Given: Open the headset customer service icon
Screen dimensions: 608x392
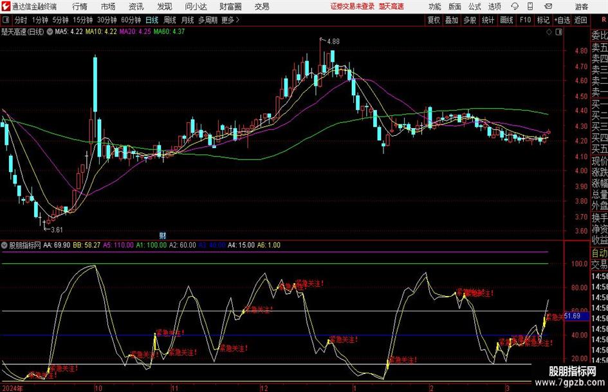Looking at the screenshot, I should coord(515,6).
